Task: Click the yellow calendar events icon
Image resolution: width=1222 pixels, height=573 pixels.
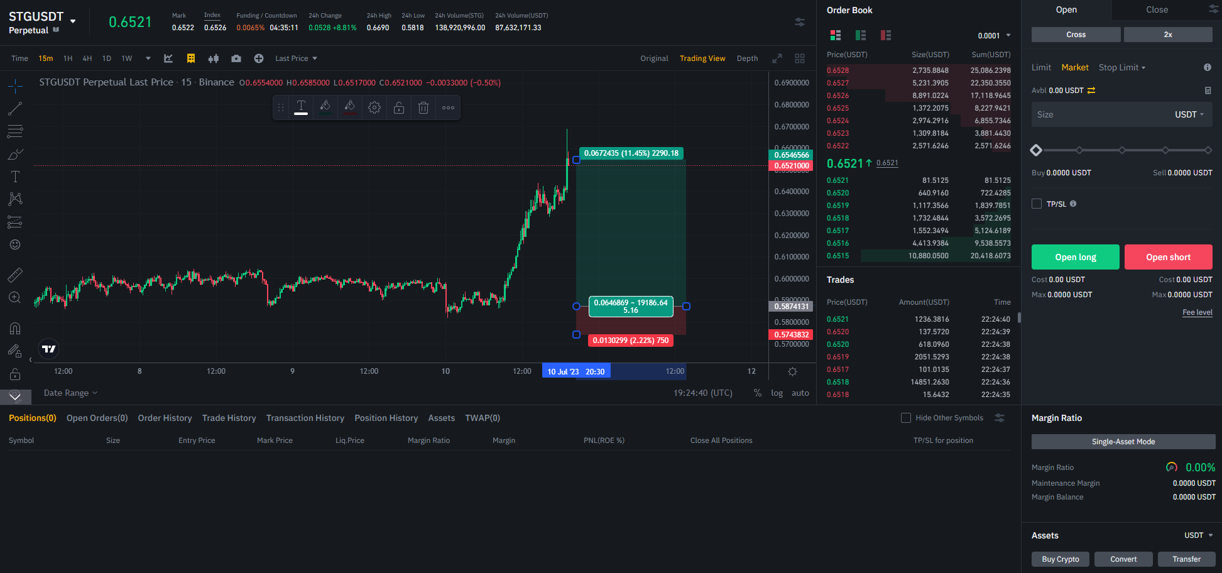Action: [191, 58]
